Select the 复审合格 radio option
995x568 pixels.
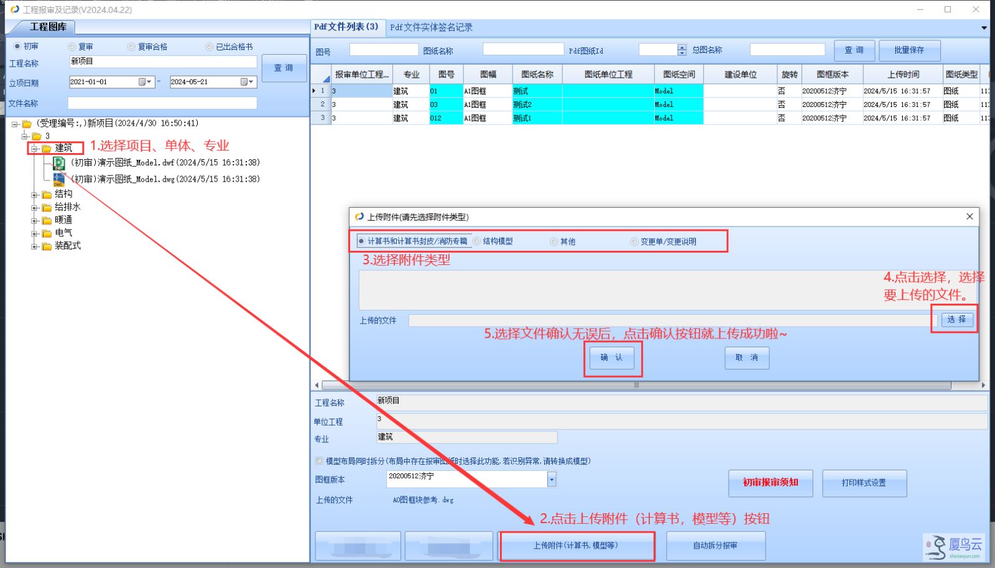click(x=131, y=47)
